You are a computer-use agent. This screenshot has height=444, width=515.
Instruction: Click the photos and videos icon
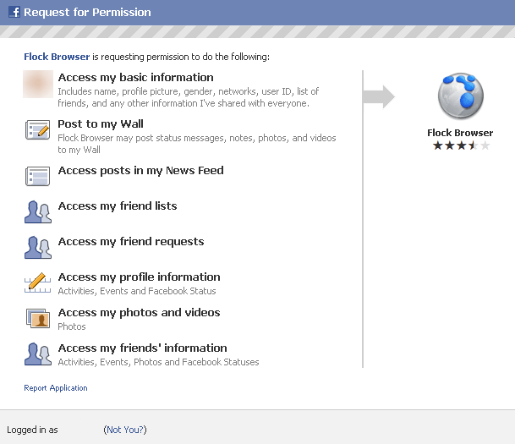click(x=38, y=318)
